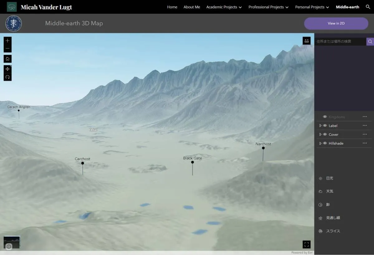Viewport: 374px width, 255px height.
Task: Zoom out of the 3D map
Action: (7, 48)
